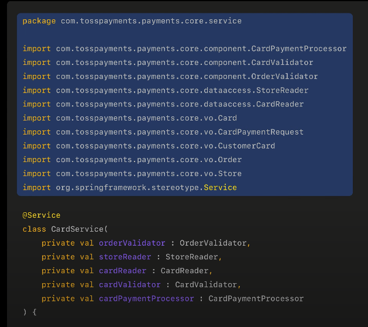Click the vo.CardPaymentRequest import line

(163, 132)
